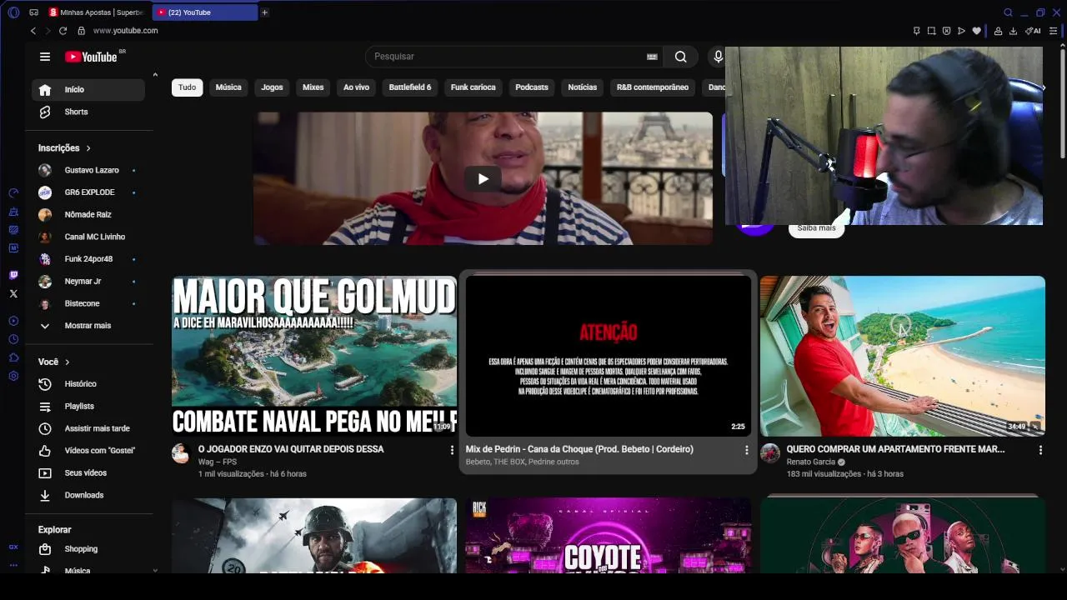Image resolution: width=1067 pixels, height=600 pixels.
Task: Open the workspaces icon beside the tabs
Action: pos(33,12)
